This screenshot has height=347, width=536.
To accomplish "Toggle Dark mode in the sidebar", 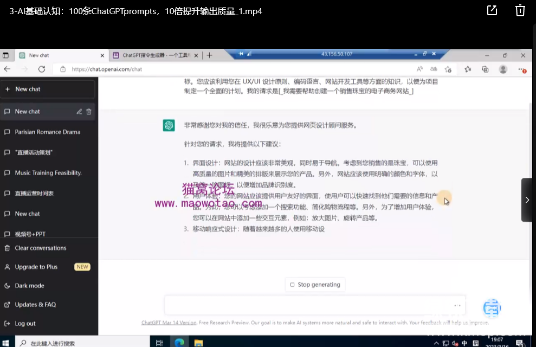I will 29,286.
